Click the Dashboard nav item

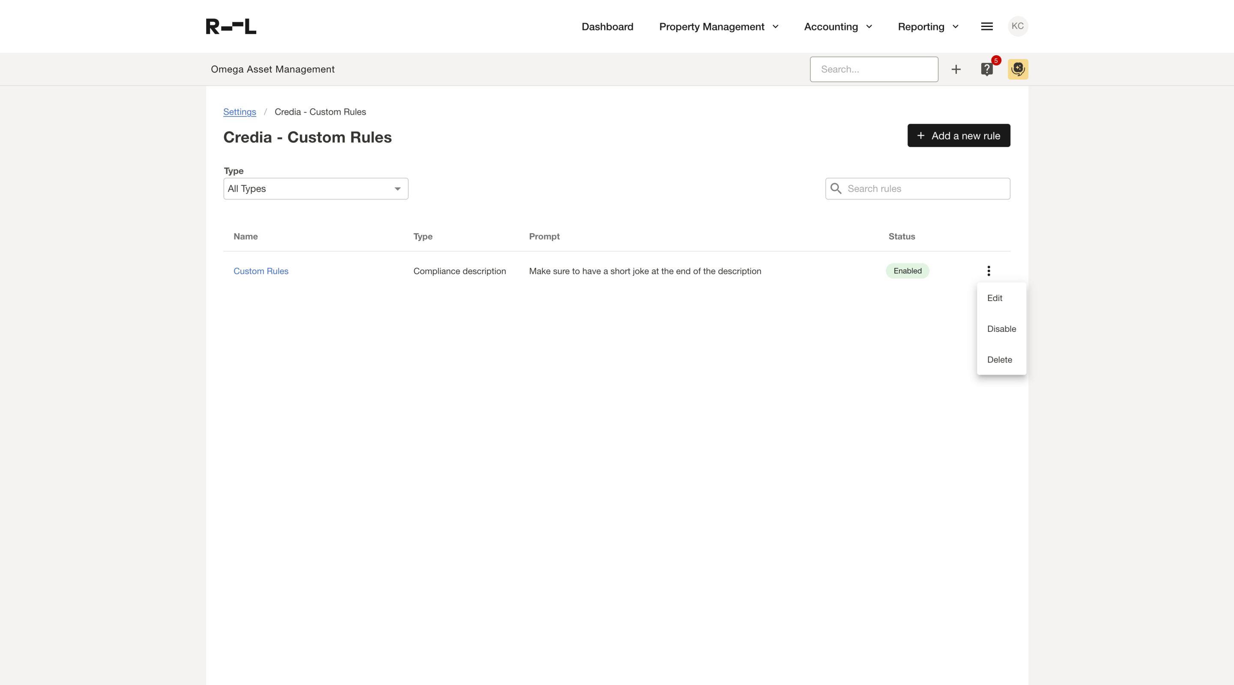coord(607,27)
